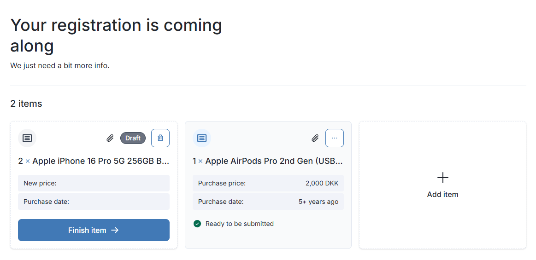536x260 pixels.
Task: Delete the iPhone 16 Pro draft item
Action: tap(160, 138)
